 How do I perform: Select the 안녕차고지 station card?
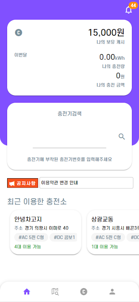pyautogui.click(x=45, y=232)
